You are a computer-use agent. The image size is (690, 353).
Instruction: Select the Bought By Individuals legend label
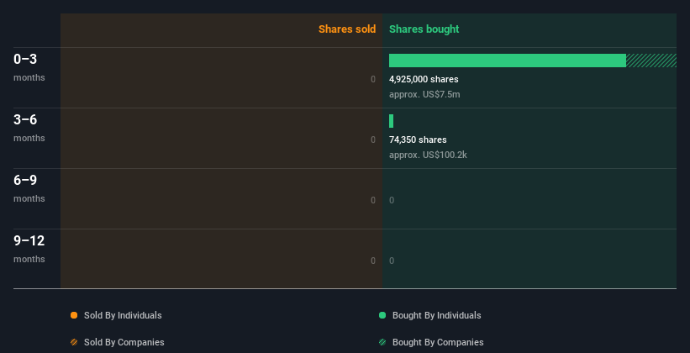pyautogui.click(x=436, y=315)
